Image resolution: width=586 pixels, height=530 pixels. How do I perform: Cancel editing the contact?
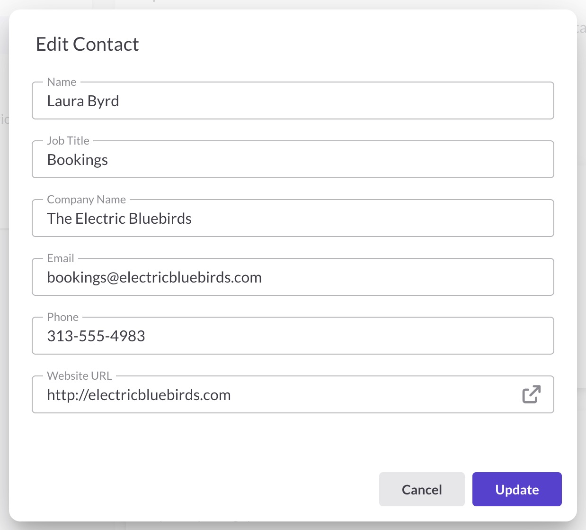point(421,489)
